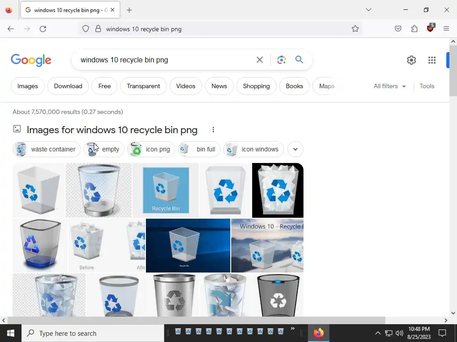
Task: Open the Before and After bins image
Action: [107, 245]
